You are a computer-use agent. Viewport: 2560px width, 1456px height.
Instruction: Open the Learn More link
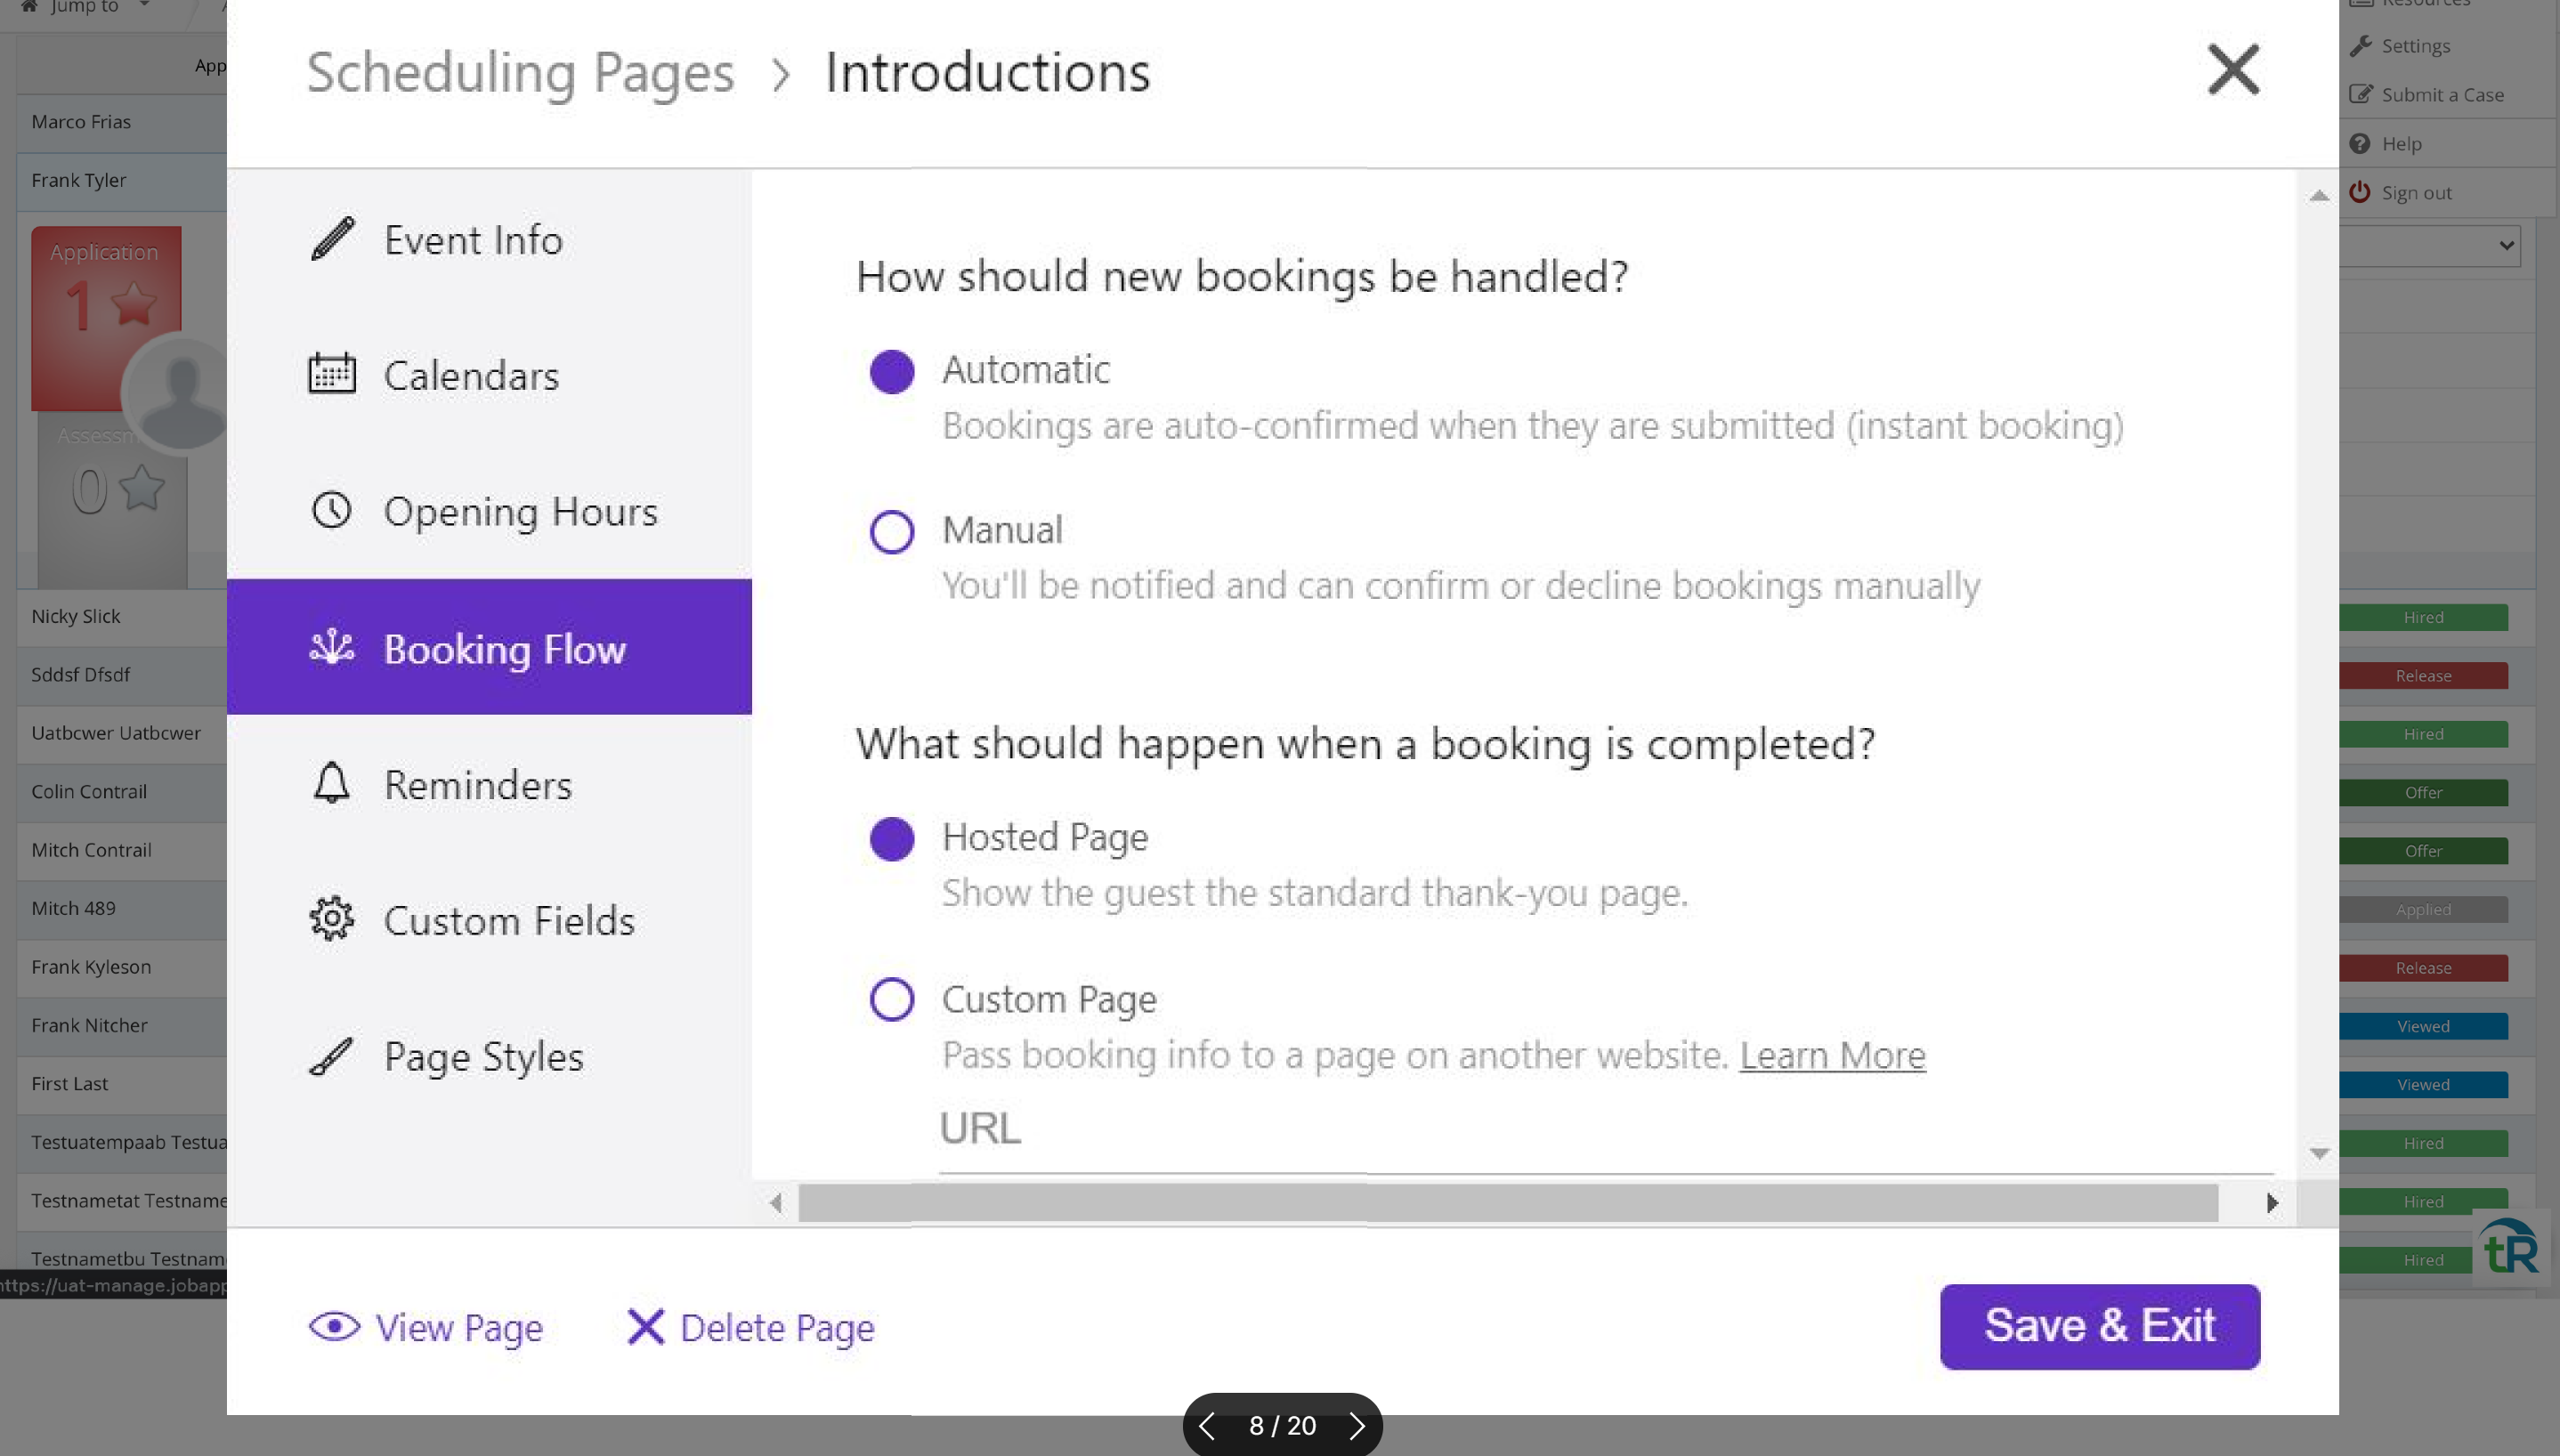coord(1832,1054)
